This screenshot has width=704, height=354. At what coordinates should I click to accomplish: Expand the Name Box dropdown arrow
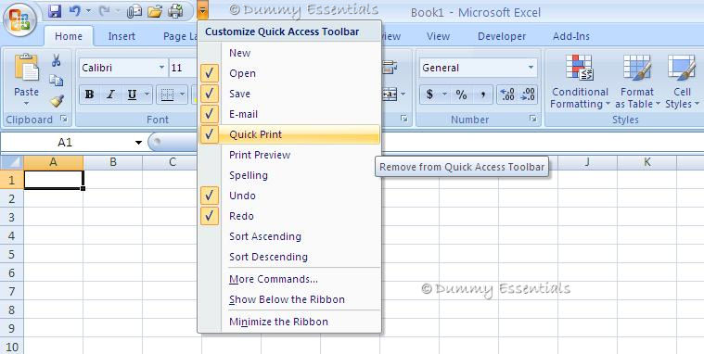pyautogui.click(x=138, y=143)
